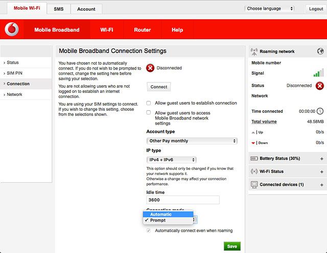Expand the Battery Status section

coord(321,159)
